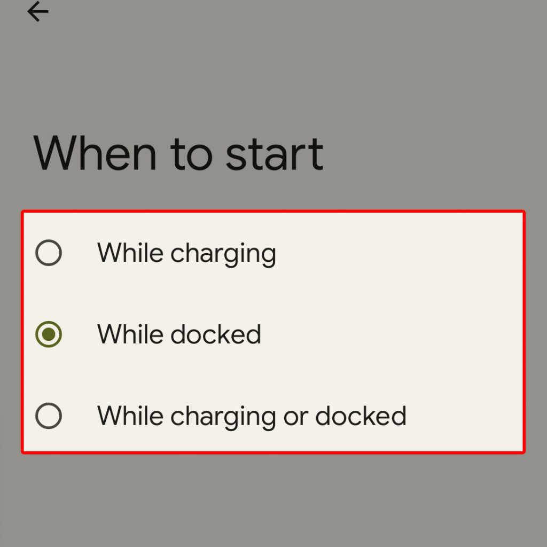Click the "While charging" option label
The image size is (547, 547).
coord(186,253)
